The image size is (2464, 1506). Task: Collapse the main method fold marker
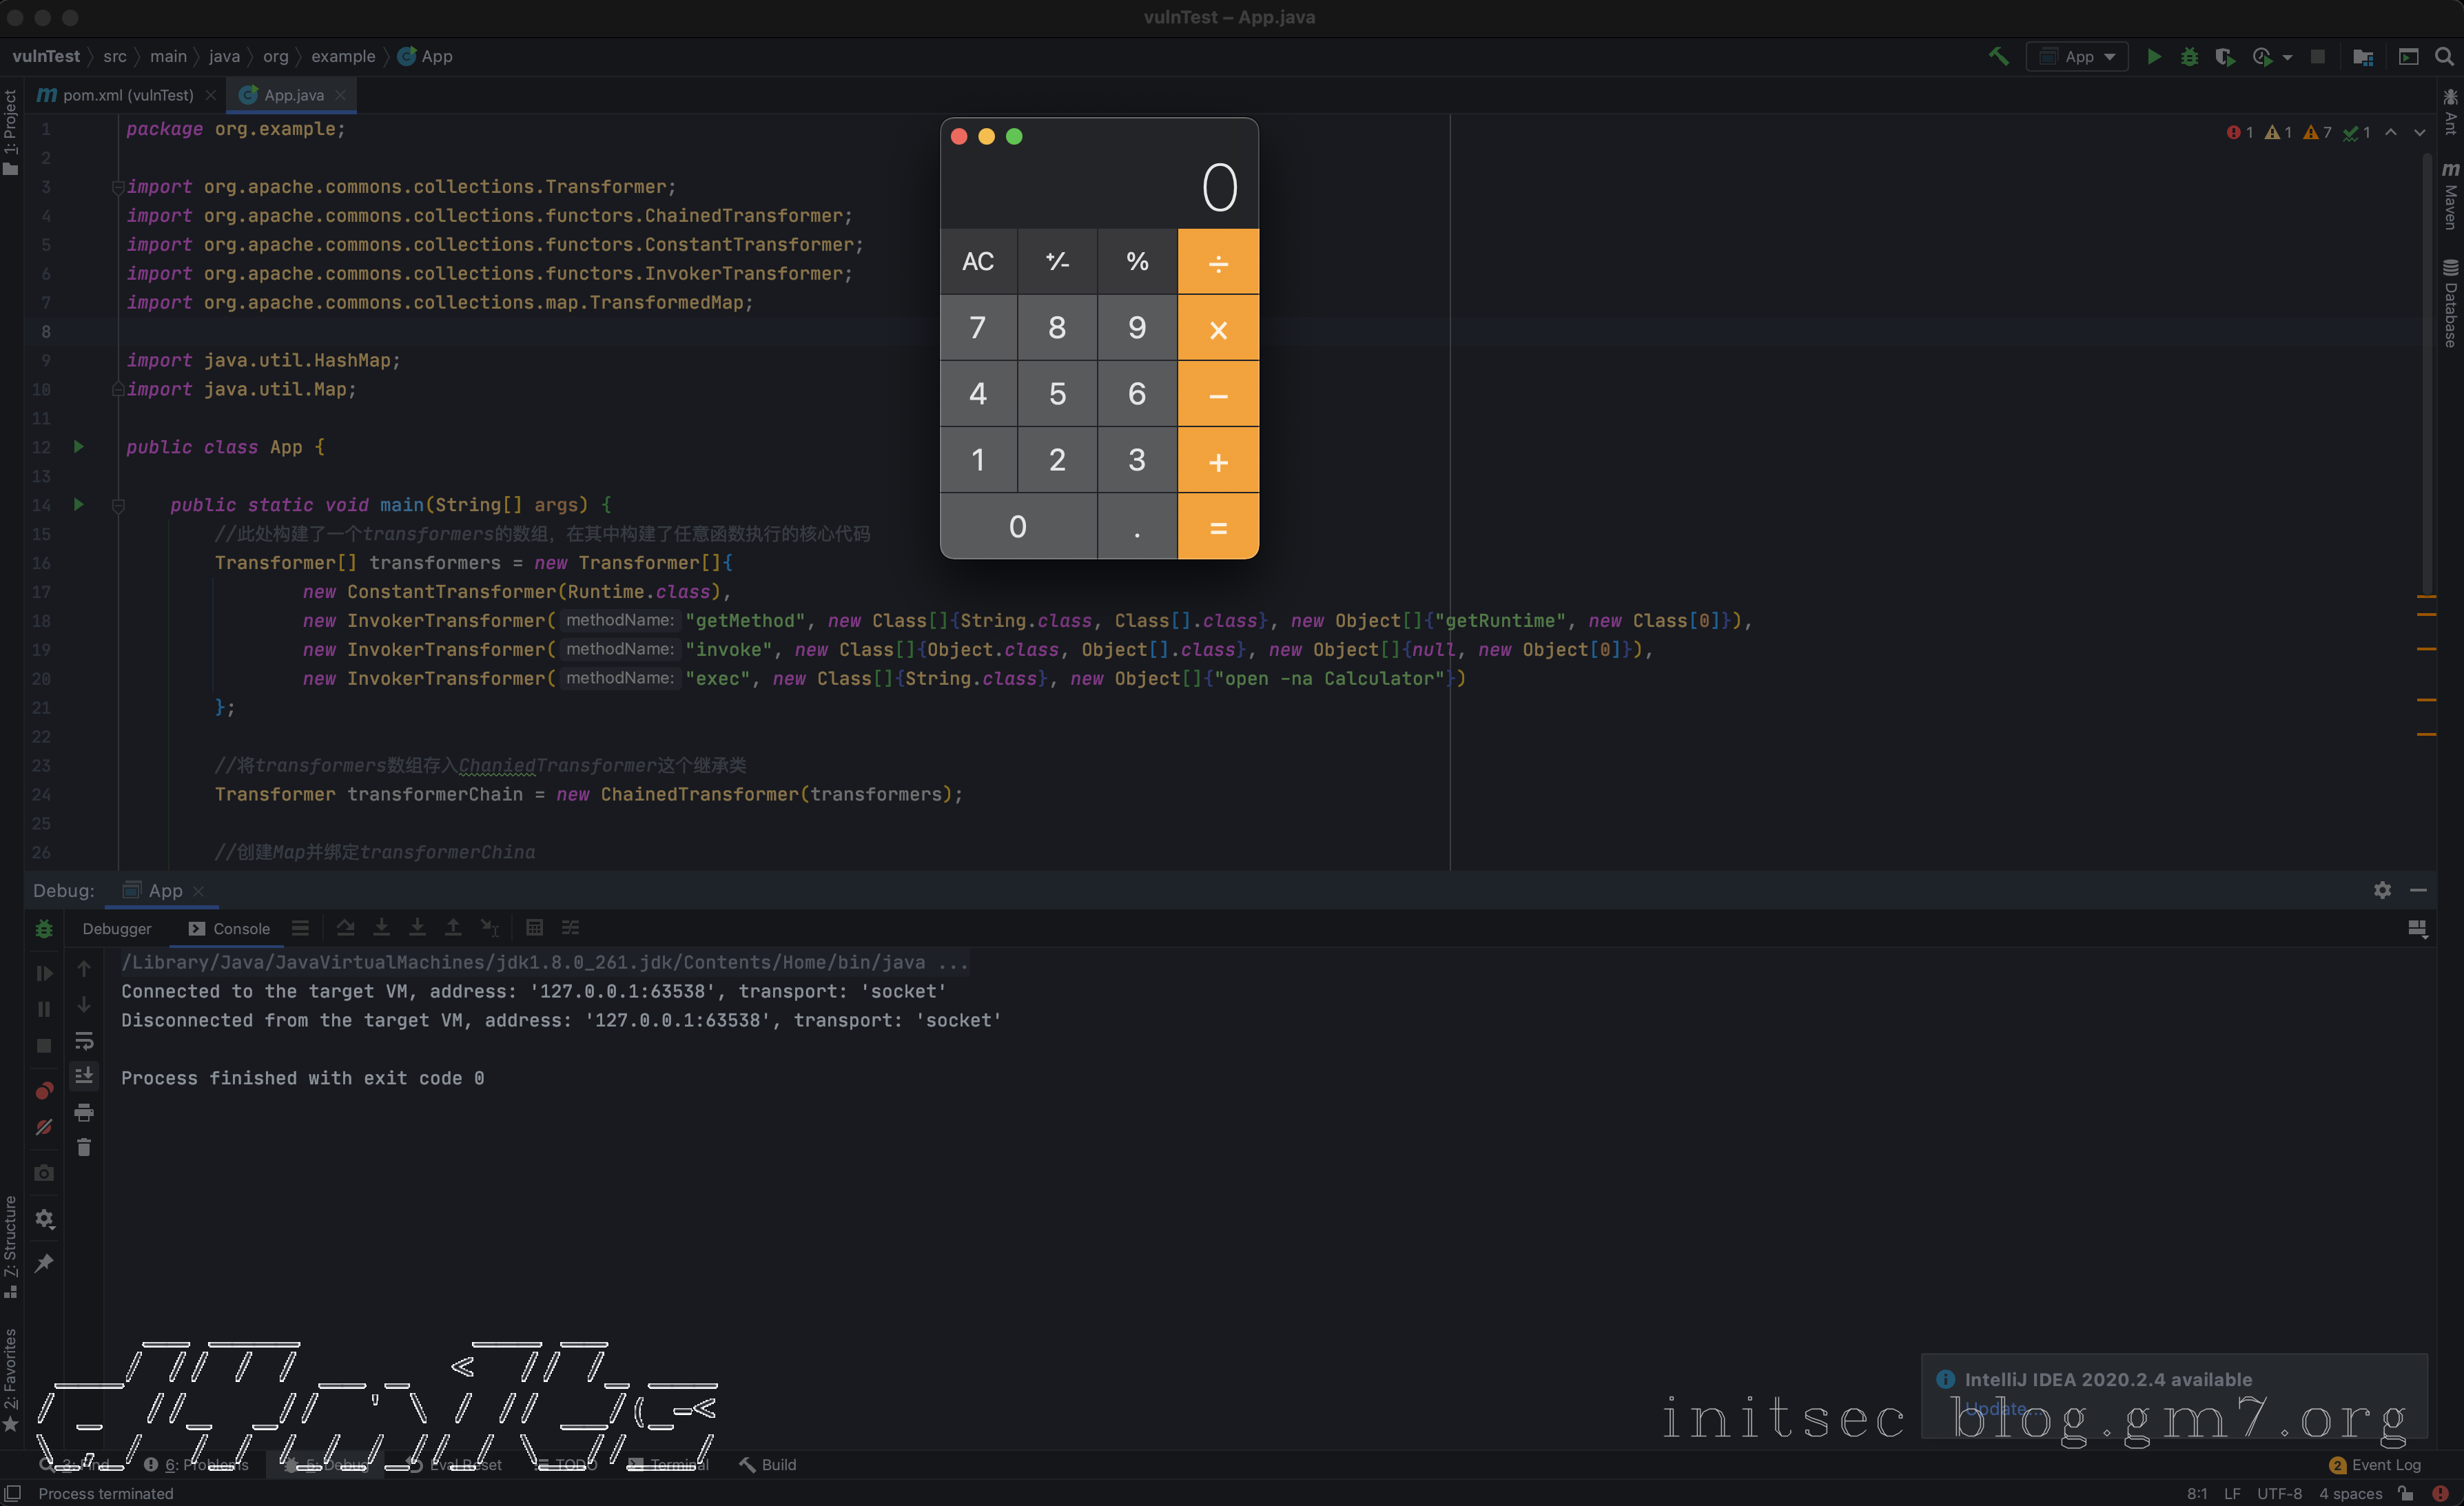click(118, 506)
